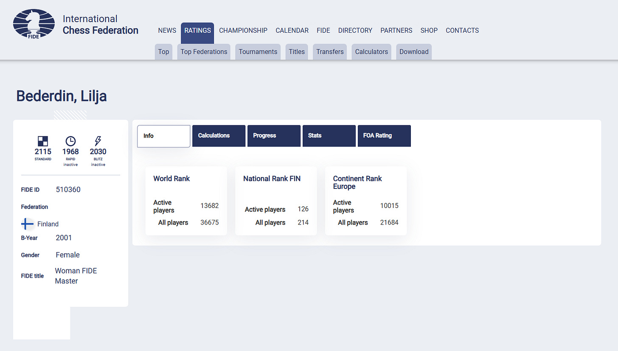
Task: Go to CONTACTS page
Action: (x=462, y=31)
